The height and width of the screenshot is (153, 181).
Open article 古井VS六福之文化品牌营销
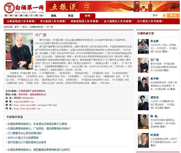click(23, 138)
